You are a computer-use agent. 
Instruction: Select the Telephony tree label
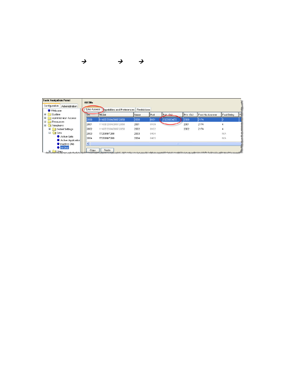[x=58, y=126]
